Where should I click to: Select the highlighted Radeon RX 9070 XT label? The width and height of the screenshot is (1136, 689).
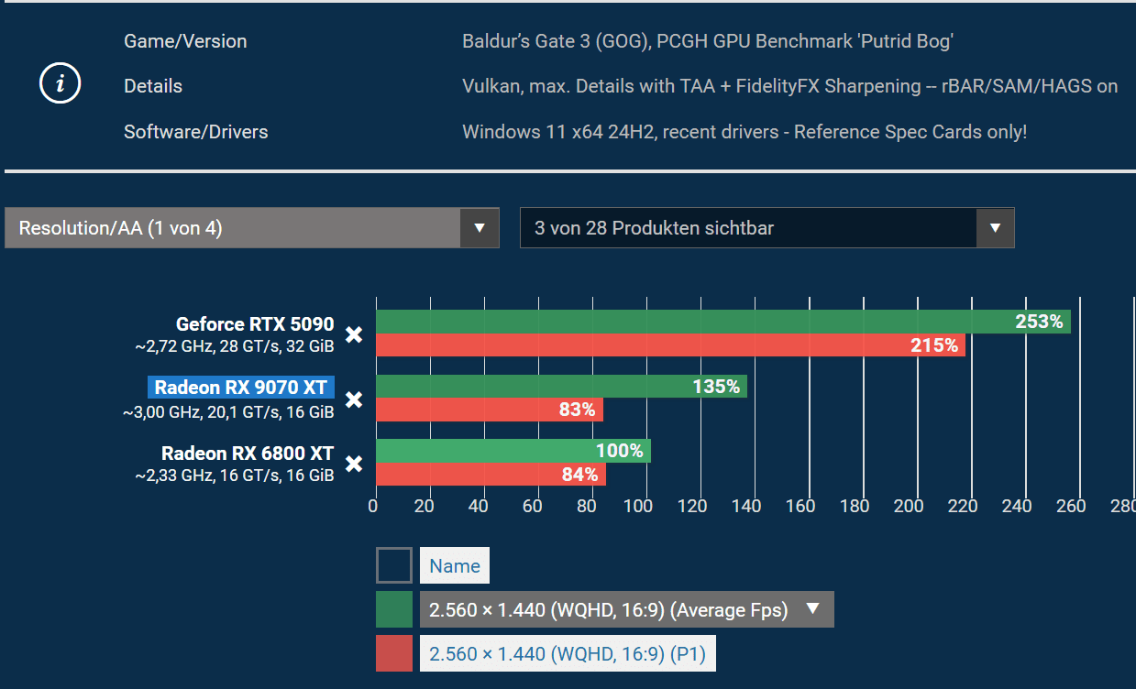point(241,387)
